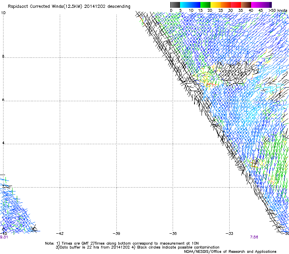Image resolution: width=289 pixels, height=254 pixels.
Task: Click the 'NOAA/NESDIS/Office of Research and Applications' credit
Action: click(230, 252)
